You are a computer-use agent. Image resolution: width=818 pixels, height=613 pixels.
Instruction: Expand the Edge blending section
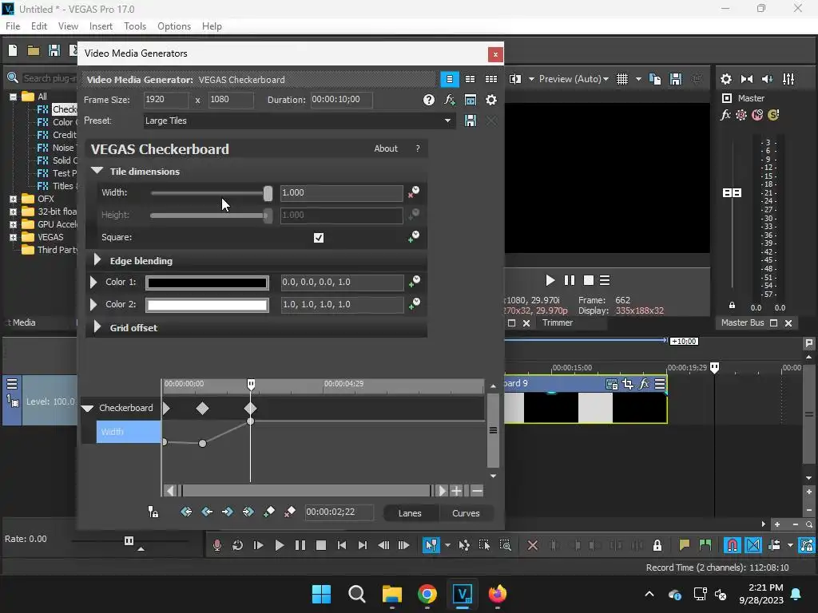pyautogui.click(x=97, y=260)
